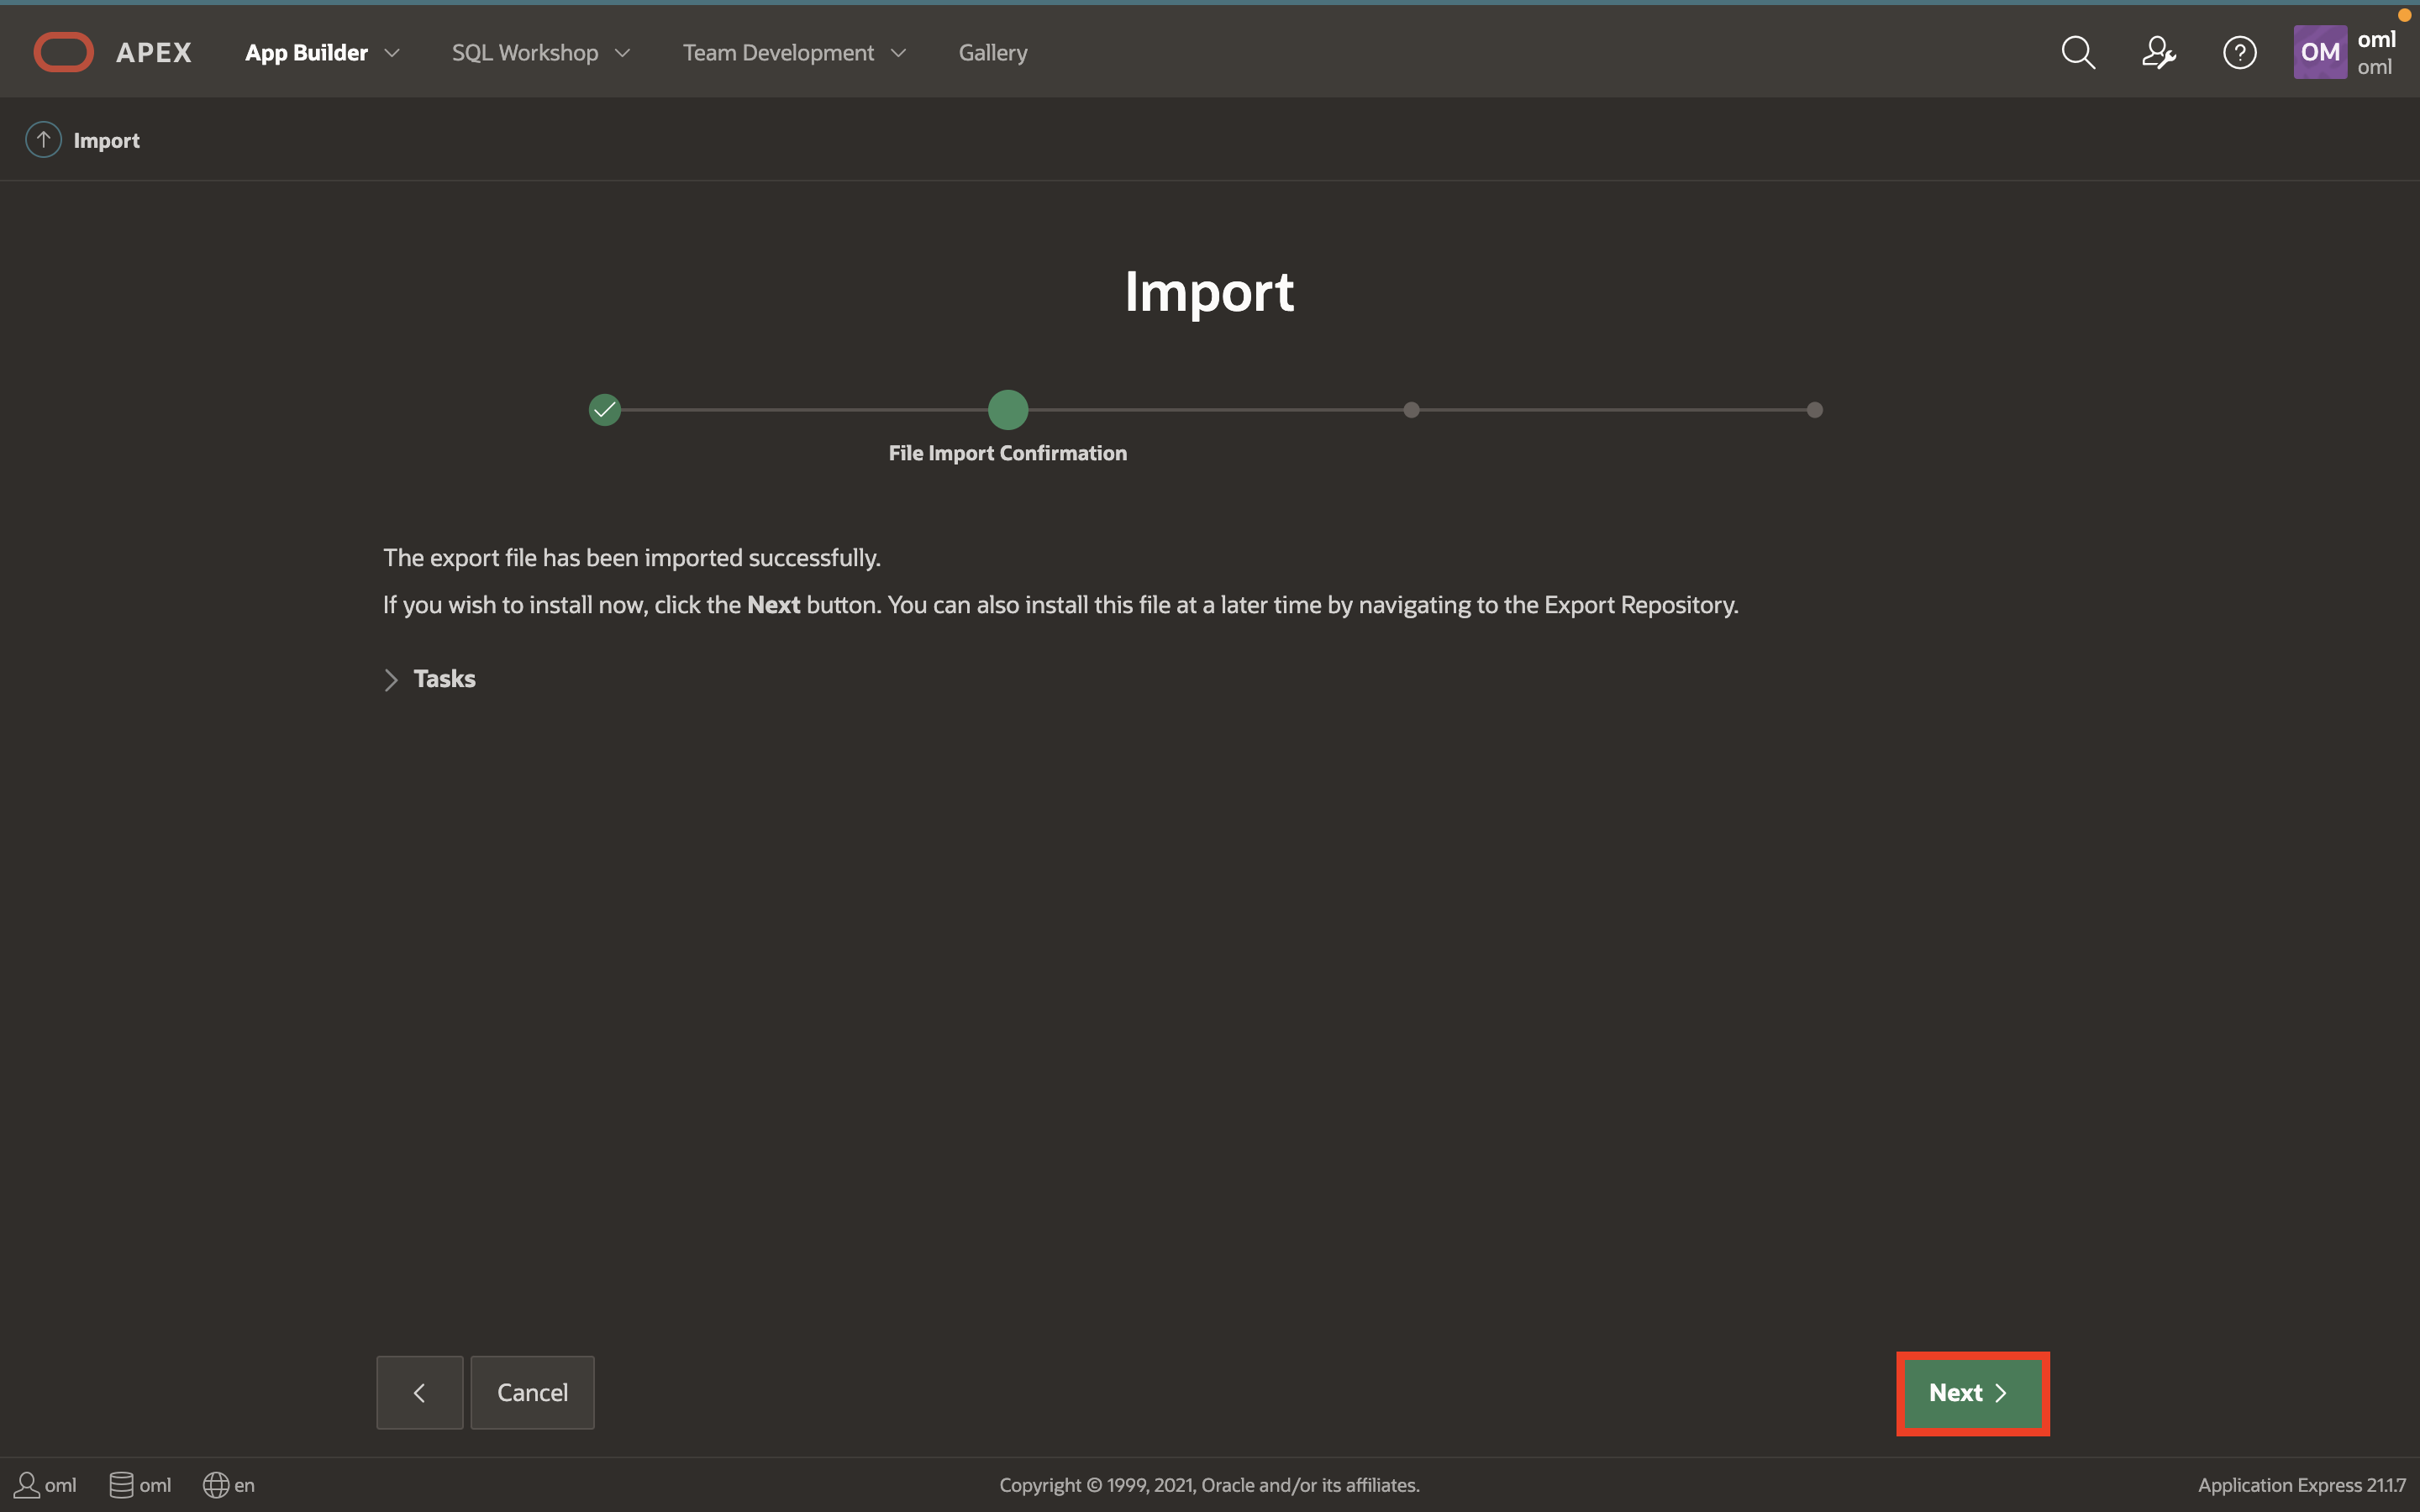Click the up-arrow icon beside Import breadcrumb

[x=43, y=140]
